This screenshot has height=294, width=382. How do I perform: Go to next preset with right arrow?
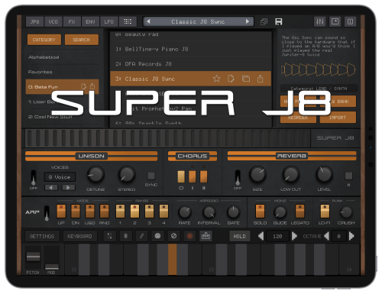[248, 21]
